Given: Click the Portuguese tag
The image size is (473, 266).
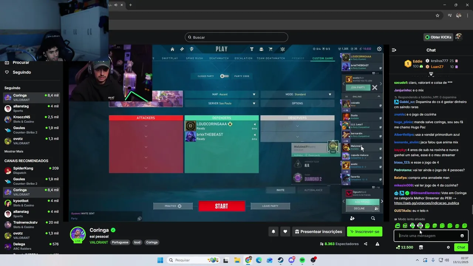Looking at the screenshot, I should (120, 242).
